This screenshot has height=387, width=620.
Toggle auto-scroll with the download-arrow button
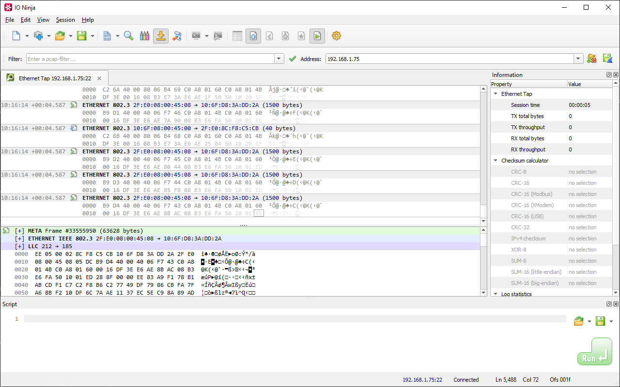[161, 36]
